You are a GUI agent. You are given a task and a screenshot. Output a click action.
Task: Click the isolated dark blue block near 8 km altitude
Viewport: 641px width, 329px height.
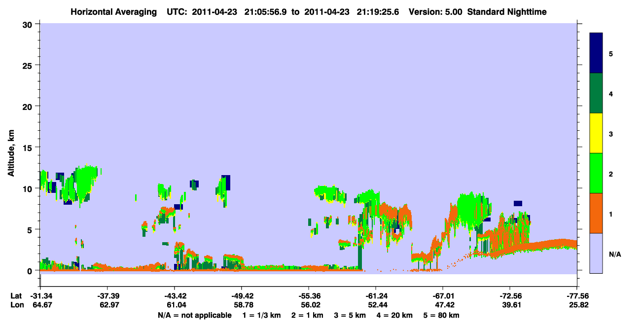tap(518, 203)
